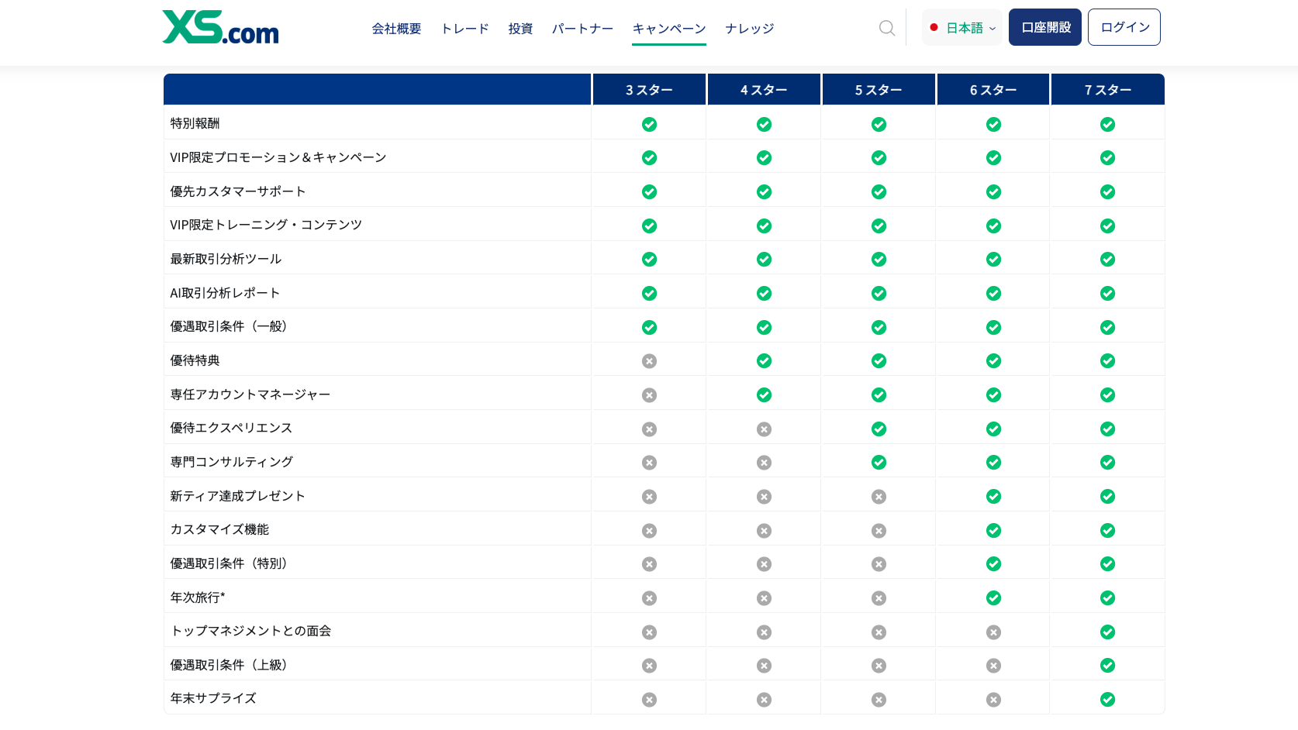The width and height of the screenshot is (1298, 730).
Task: Open the search magnifier icon
Action: 887,28
